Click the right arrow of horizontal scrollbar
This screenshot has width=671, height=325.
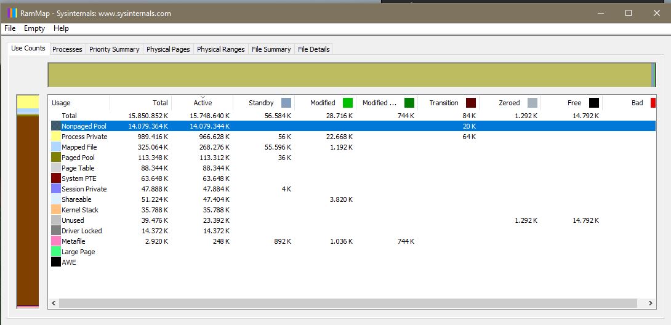pos(650,303)
